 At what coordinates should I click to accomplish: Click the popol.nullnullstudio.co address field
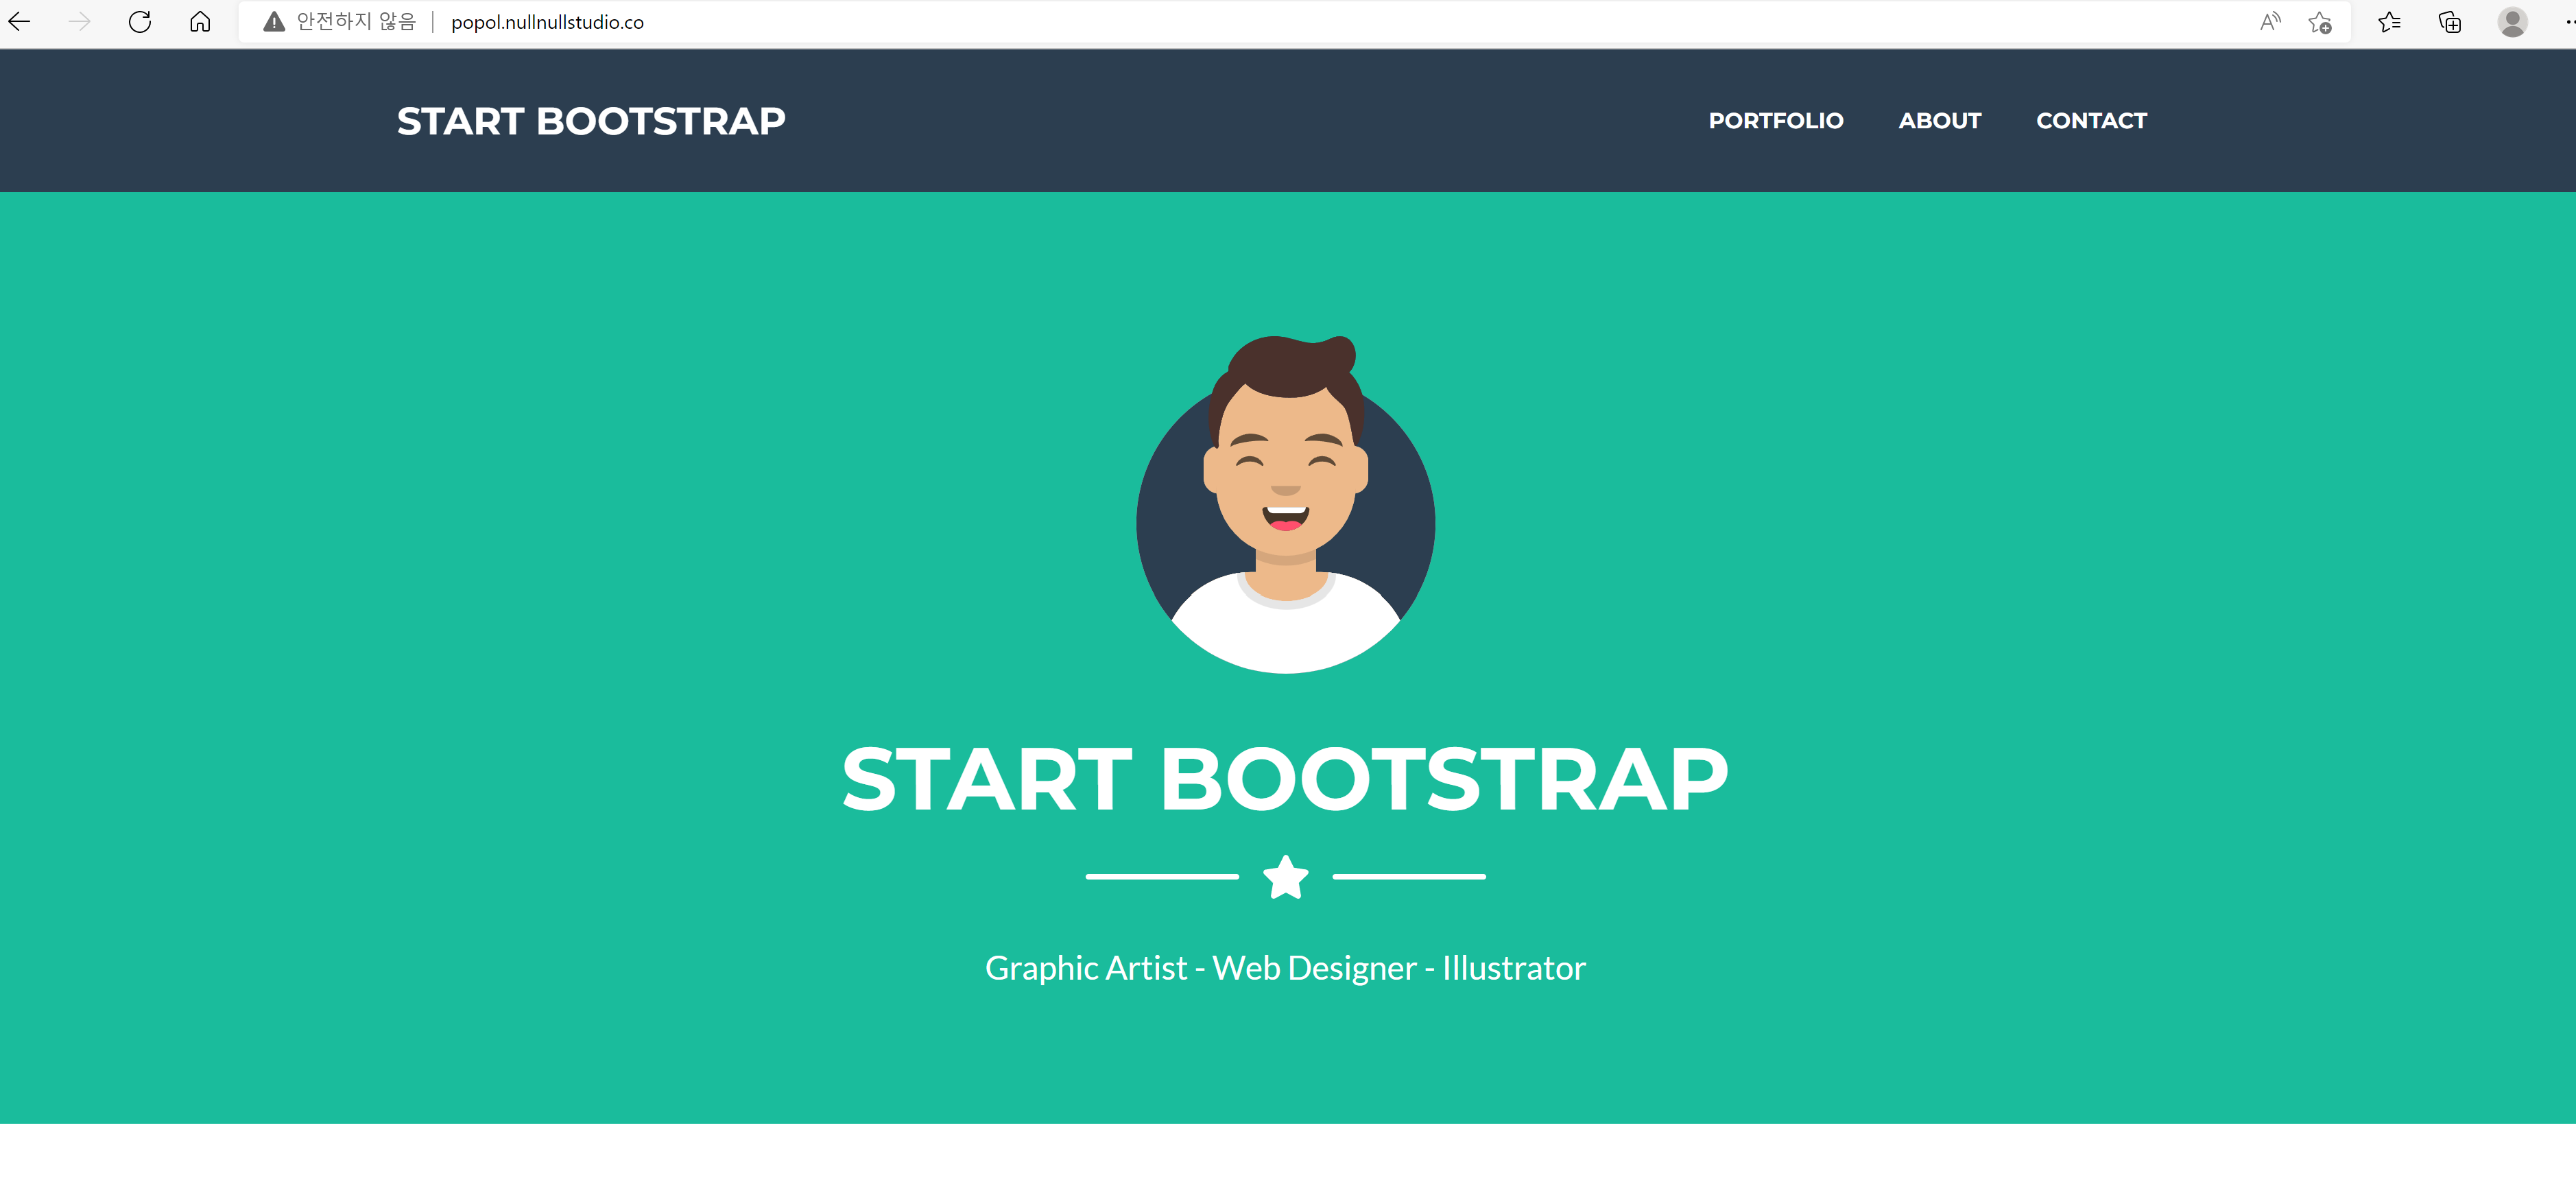point(547,22)
